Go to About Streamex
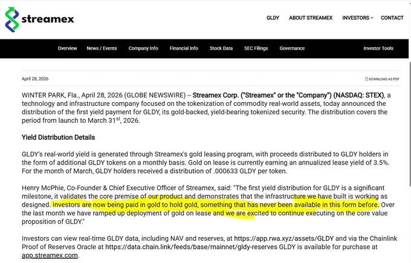 (311, 18)
